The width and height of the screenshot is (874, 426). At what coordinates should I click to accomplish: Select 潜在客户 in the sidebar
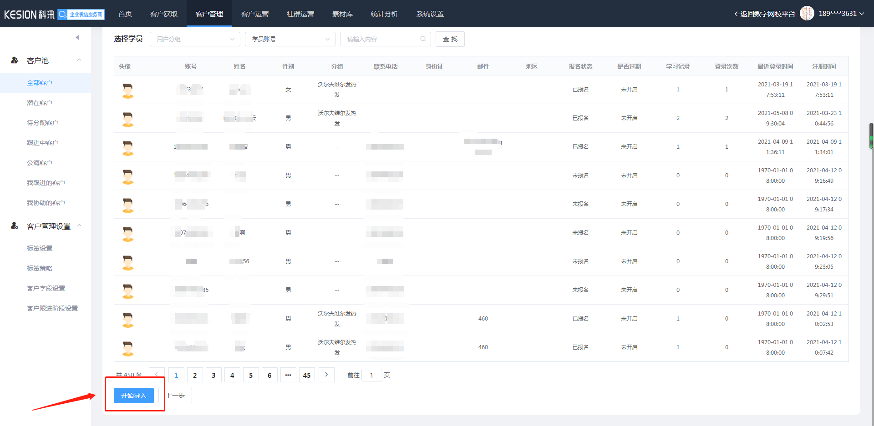(x=39, y=103)
